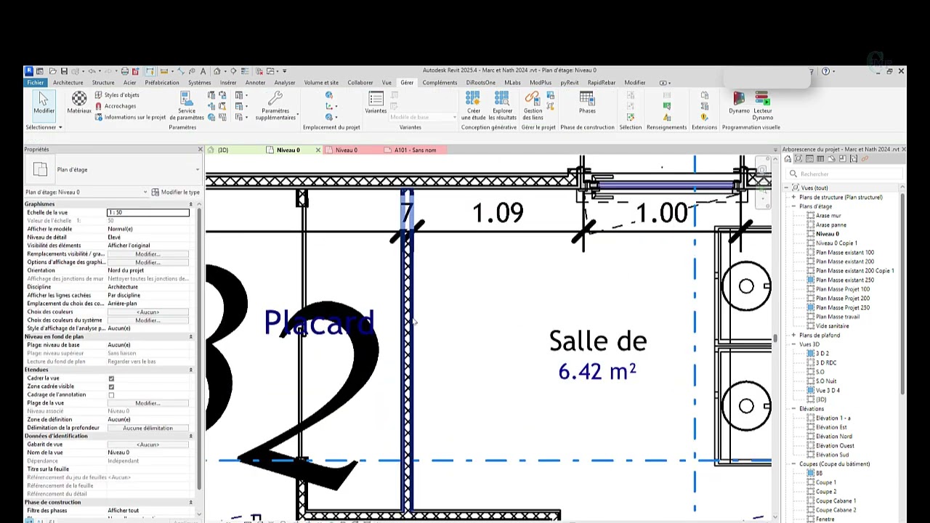Click the Echelle de la vue 1:50 field

[148, 213]
